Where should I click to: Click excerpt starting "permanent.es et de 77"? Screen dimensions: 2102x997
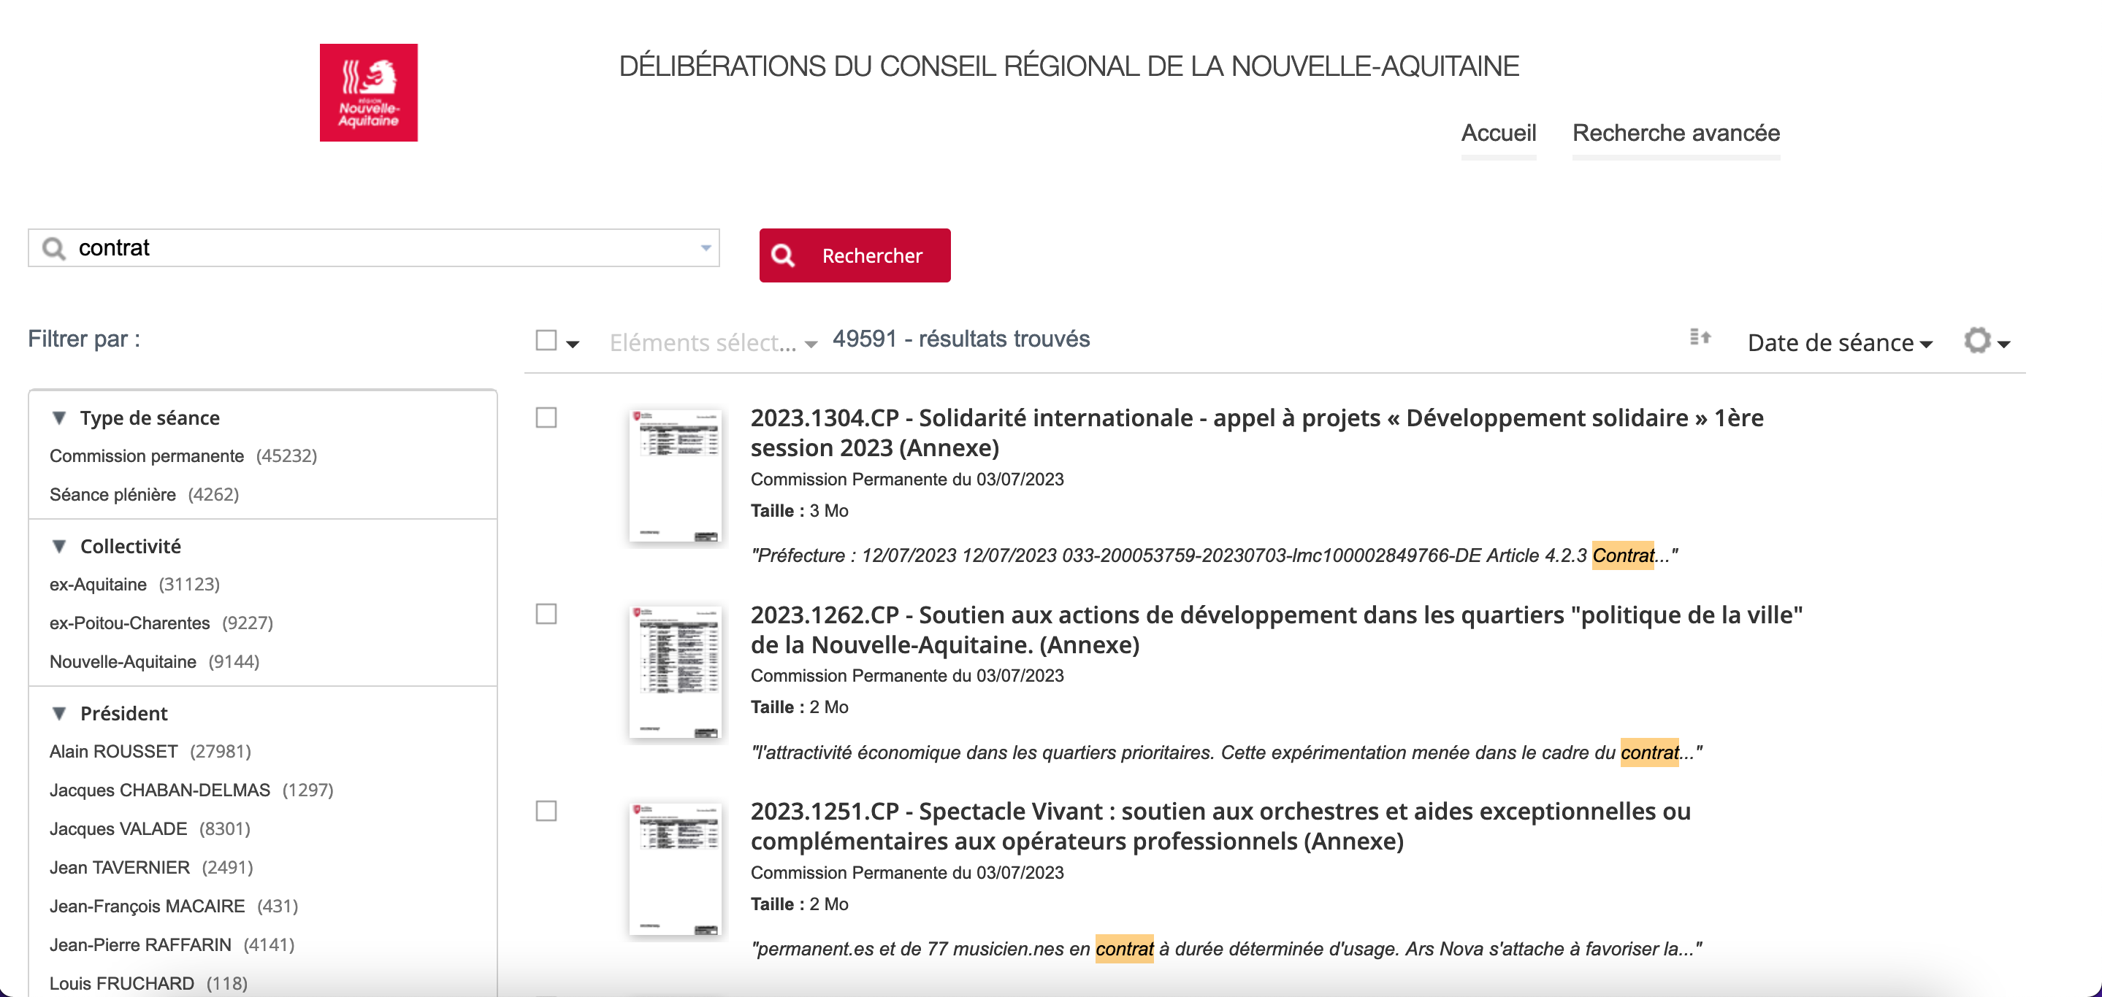(1226, 949)
